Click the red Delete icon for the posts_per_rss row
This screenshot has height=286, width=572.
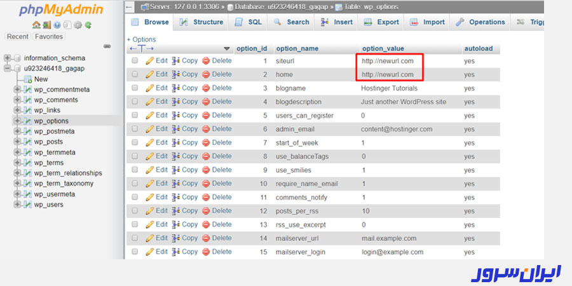[x=206, y=211]
